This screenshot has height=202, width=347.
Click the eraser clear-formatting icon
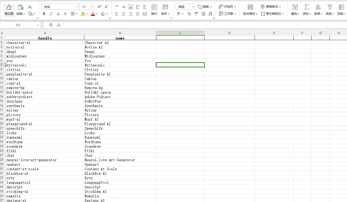click(x=103, y=14)
